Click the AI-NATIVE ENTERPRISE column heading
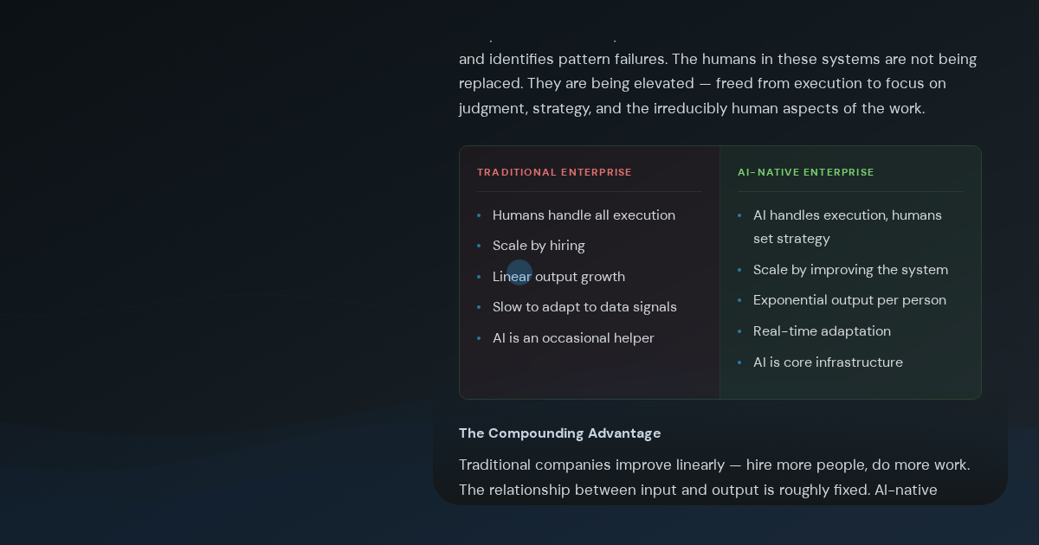Viewport: 1039px width, 545px height. pyautogui.click(x=806, y=172)
